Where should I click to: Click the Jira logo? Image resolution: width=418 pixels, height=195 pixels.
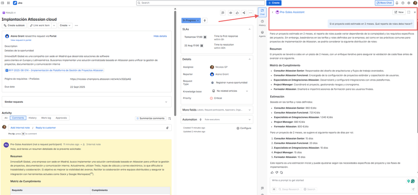(x=18, y=3)
